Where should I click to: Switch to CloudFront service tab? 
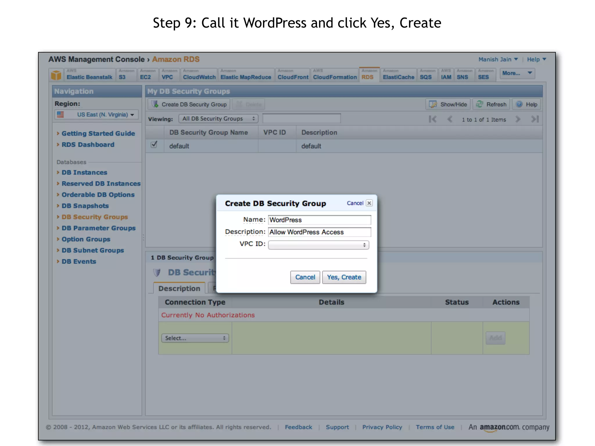pos(293,75)
